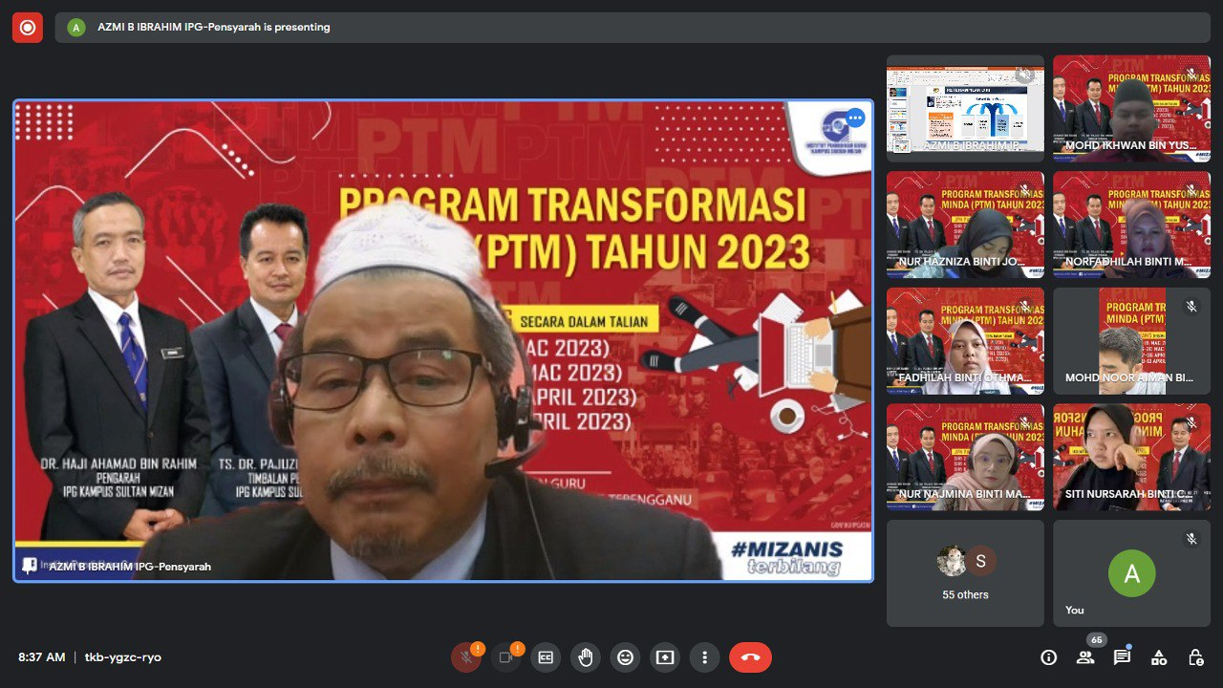
Task: Select the MOHD NOOR AIMAN participant tile
Action: [x=1131, y=341]
